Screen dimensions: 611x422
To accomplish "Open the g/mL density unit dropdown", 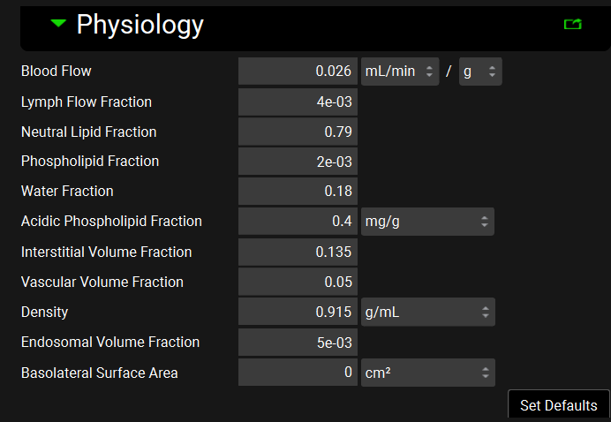I will pyautogui.click(x=427, y=312).
